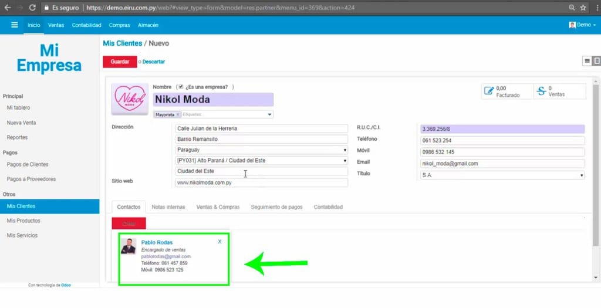This screenshot has width=601, height=308.
Task: Reload the page in browser
Action: (x=33, y=8)
